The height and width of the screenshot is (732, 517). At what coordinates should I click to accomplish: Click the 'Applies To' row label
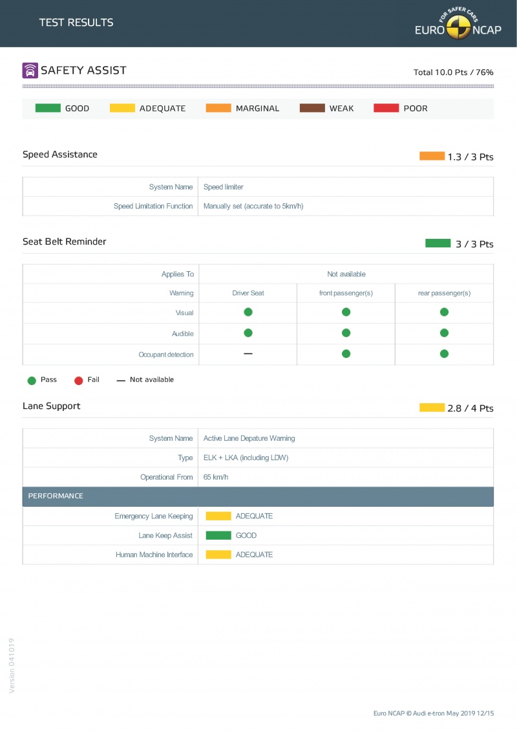[x=178, y=274]
